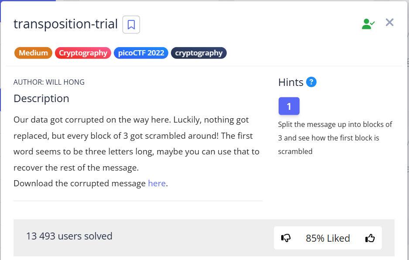Click the green solved-user status icon
Viewport: 409px width, 260px height.
368,24
